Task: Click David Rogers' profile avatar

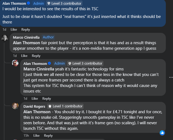Action: point(15,106)
